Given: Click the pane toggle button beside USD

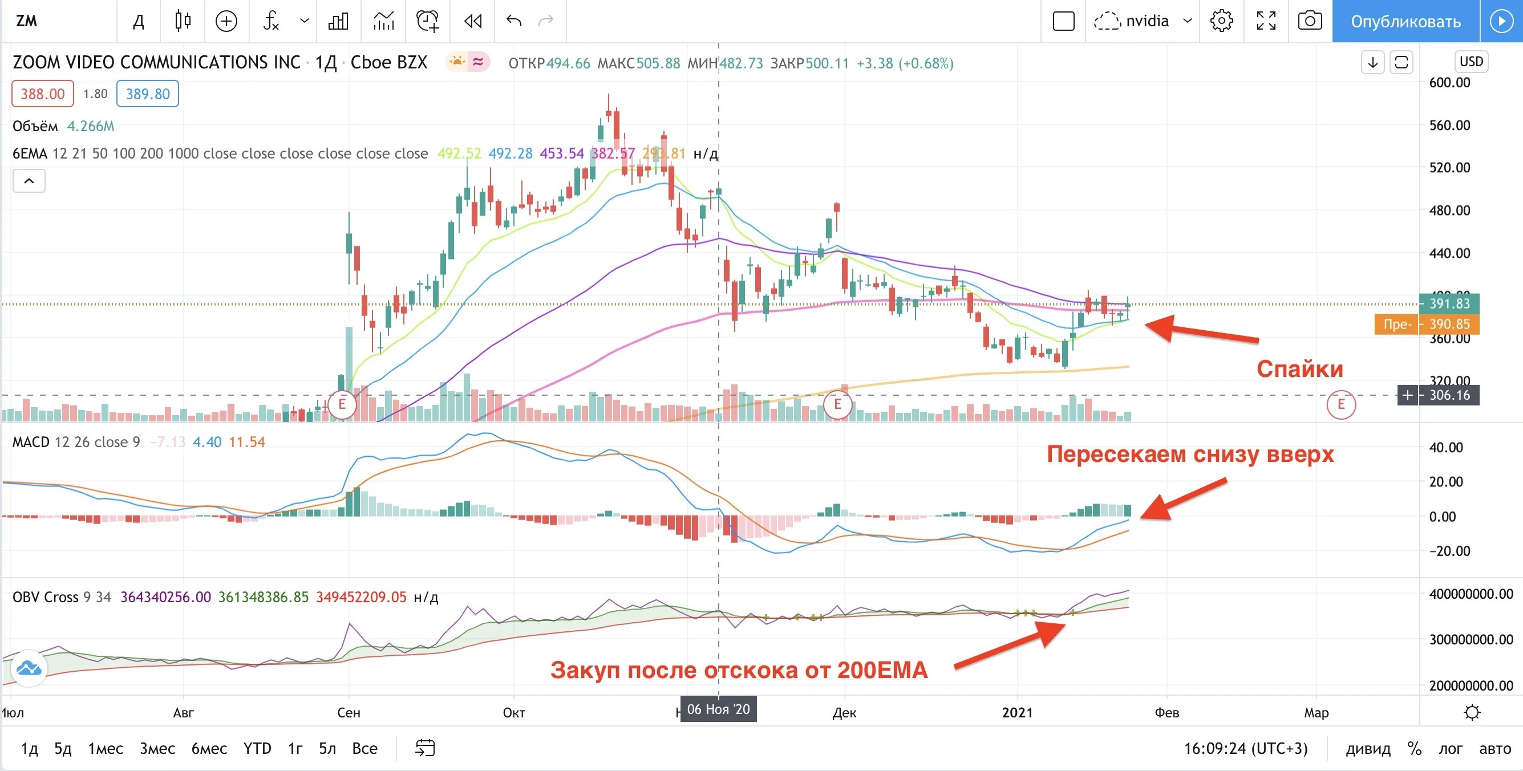Looking at the screenshot, I should point(1401,62).
